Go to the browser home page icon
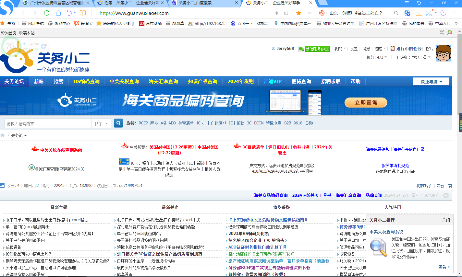 (x=58, y=13)
